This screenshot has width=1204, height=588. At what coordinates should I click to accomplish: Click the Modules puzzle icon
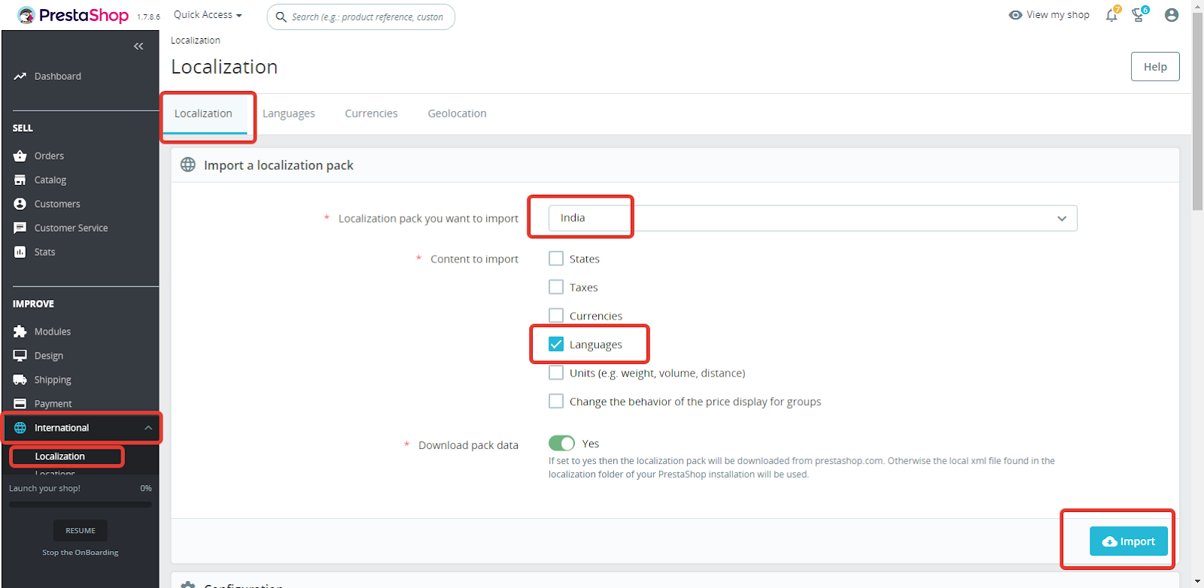click(20, 332)
